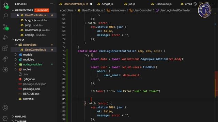Open the Live Share view icon
The image size is (218, 122).
tap(5, 59)
